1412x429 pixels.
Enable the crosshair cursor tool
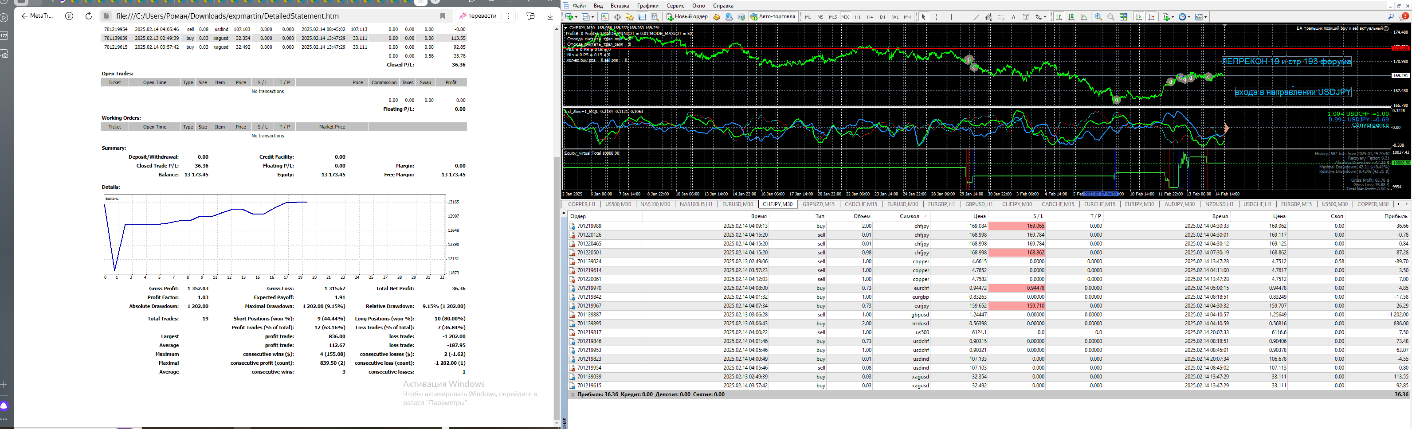(x=936, y=17)
